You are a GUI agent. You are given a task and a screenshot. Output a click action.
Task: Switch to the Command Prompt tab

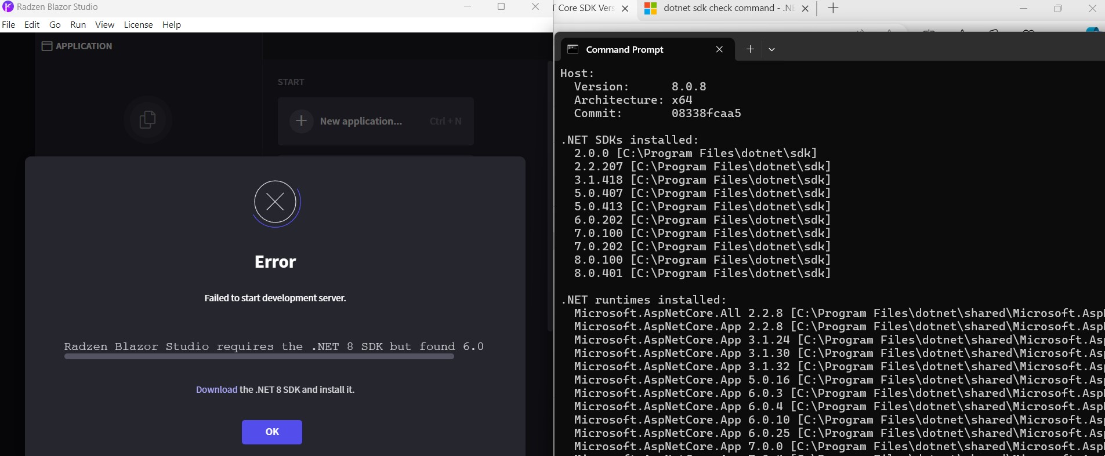coord(647,49)
